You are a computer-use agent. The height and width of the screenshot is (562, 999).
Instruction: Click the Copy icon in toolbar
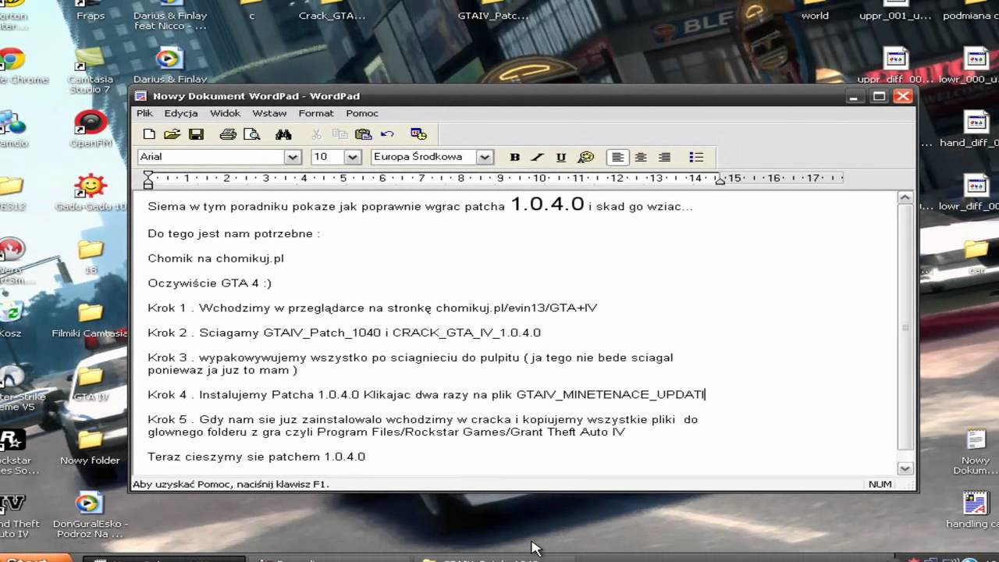[x=340, y=134]
